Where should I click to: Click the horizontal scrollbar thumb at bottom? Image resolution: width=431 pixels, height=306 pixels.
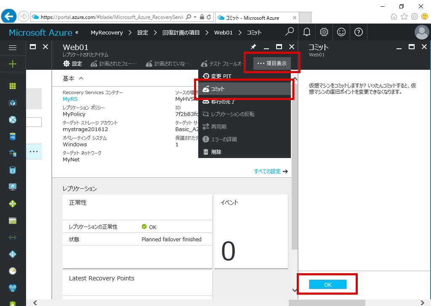pyautogui.click(x=327, y=303)
